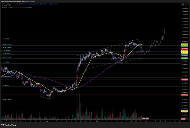Click the yellow 92.57 MA price label
Viewport: 190px width, 128px height.
184,44
